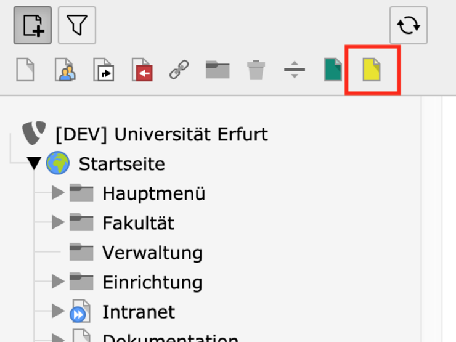The height and width of the screenshot is (342, 456).
Task: Expand the Hauptmenü folder
Action: pos(58,193)
